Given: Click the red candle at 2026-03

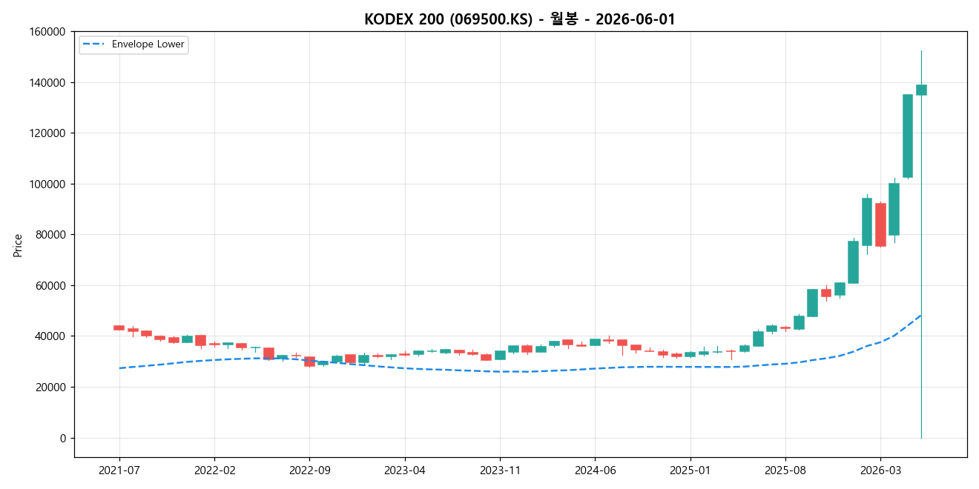Looking at the screenshot, I should 880,224.
